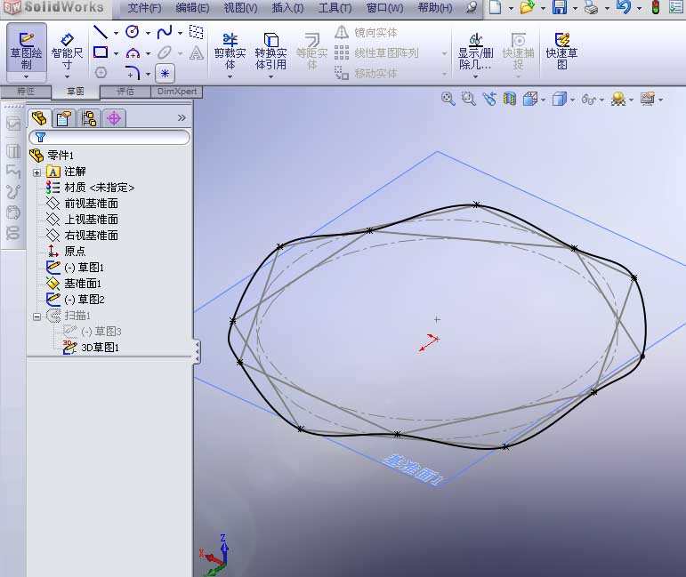
Task: Expand the manager pane chevron arrows
Action: 182,118
